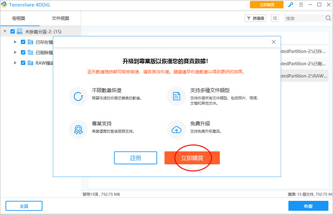Click the search magnifier icon
Screen dimensions: 333x215
pos(328,18)
